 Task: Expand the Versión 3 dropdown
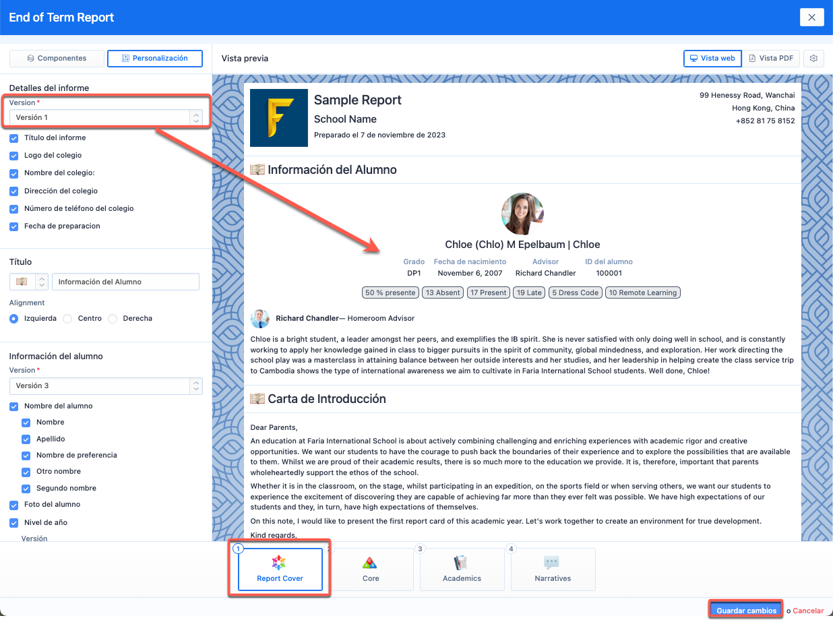click(106, 386)
